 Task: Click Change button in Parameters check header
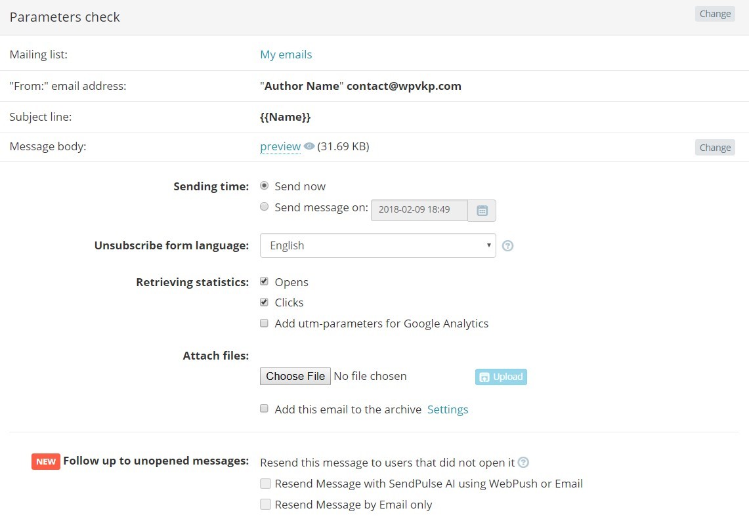coord(715,14)
